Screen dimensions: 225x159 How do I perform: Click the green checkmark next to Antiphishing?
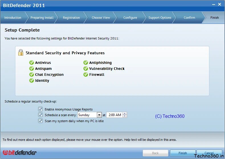[x=86, y=62]
